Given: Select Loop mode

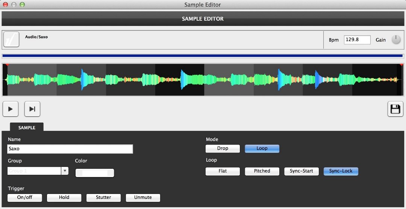Looking at the screenshot, I should click(262, 148).
